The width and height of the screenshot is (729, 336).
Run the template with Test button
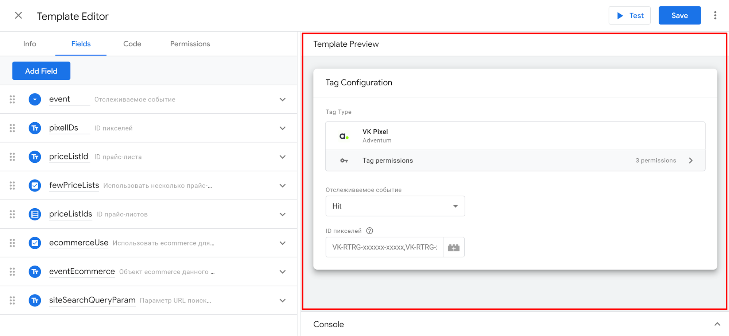click(629, 15)
